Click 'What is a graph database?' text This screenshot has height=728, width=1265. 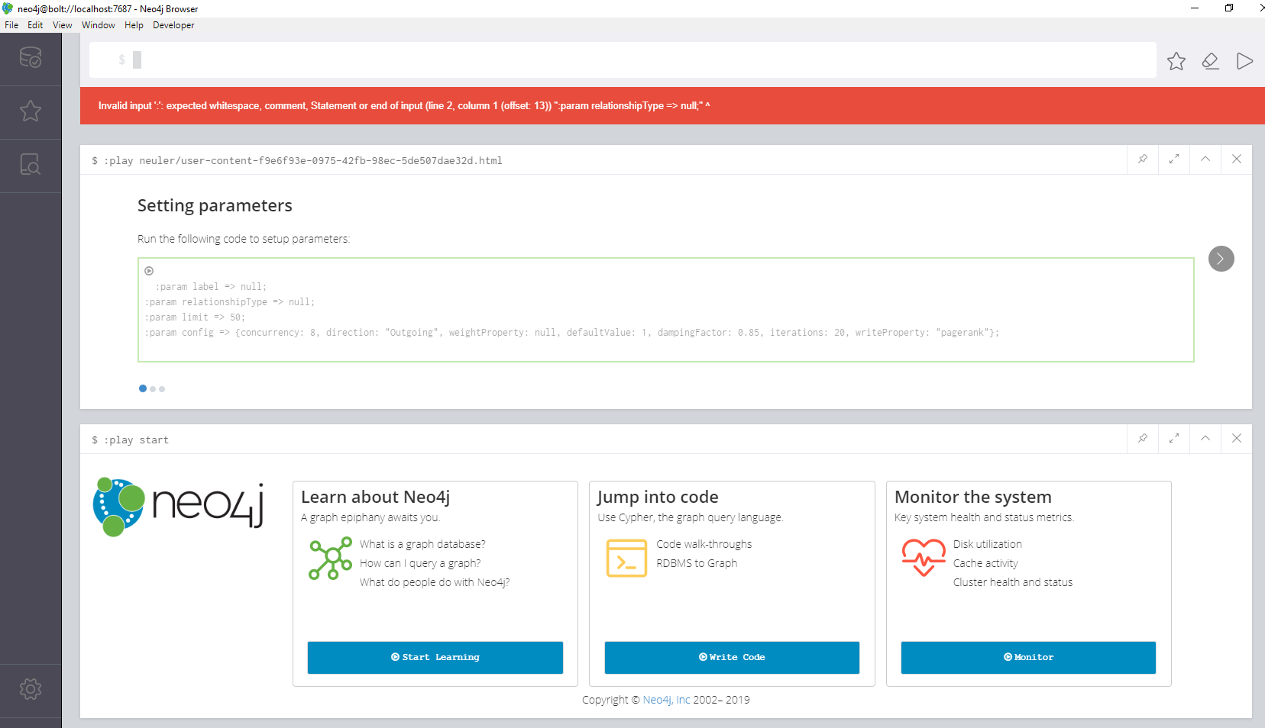click(x=422, y=544)
